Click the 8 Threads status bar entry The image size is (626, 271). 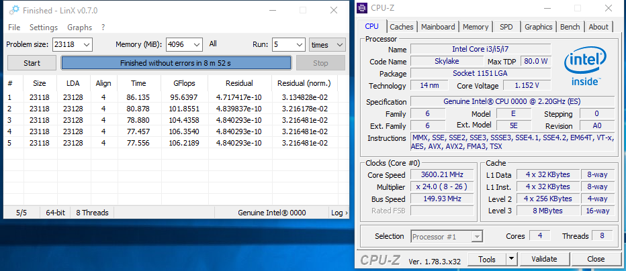click(92, 213)
